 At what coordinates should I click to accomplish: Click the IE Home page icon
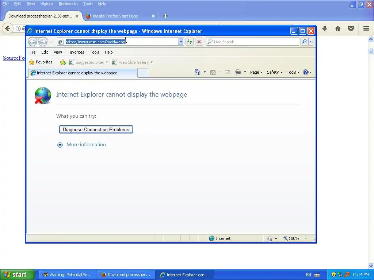coord(197,72)
